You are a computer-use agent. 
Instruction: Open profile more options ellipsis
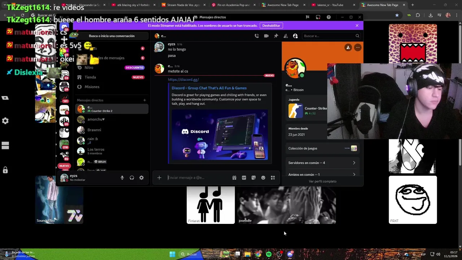tap(358, 47)
